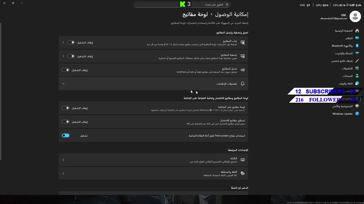Open اللغة والمنطقة settings chevron
The image size is (364, 204).
[63, 173]
